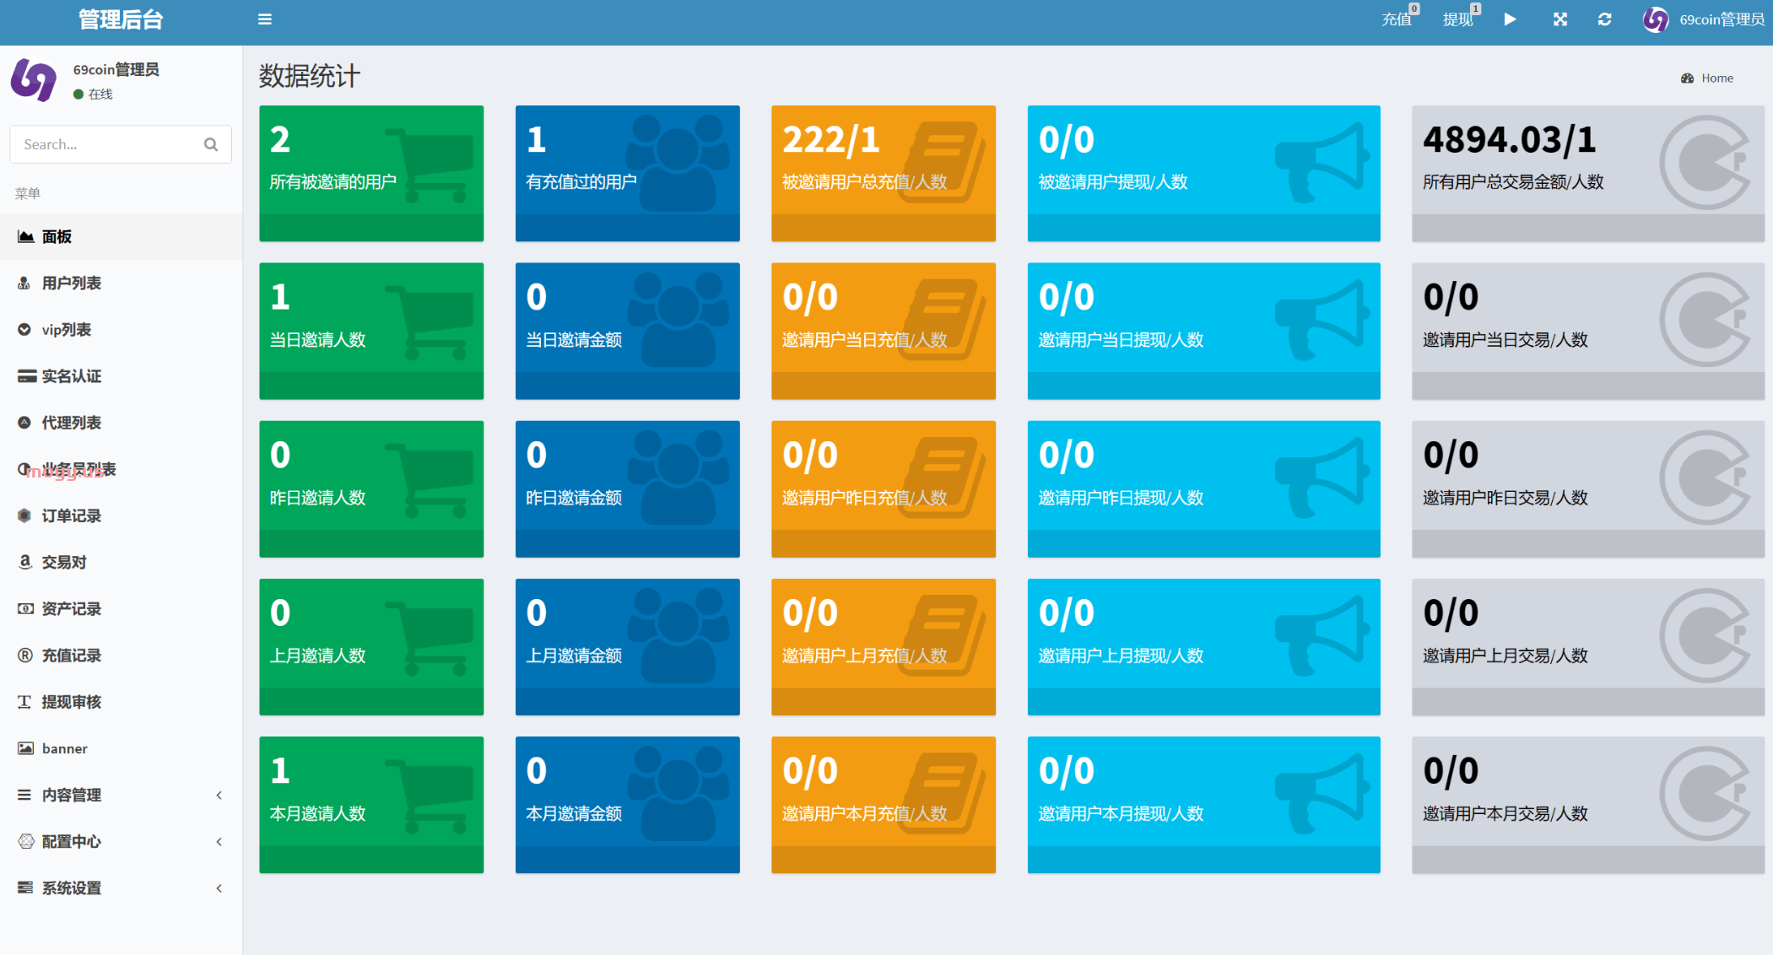Open the 用户列表 menu item
1773x955 pixels.
pos(121,283)
